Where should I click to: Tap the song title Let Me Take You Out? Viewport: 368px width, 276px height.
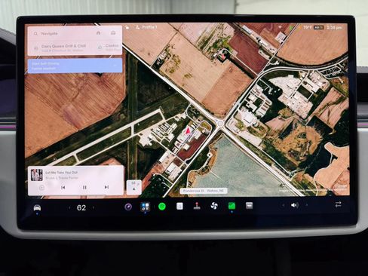point(61,173)
